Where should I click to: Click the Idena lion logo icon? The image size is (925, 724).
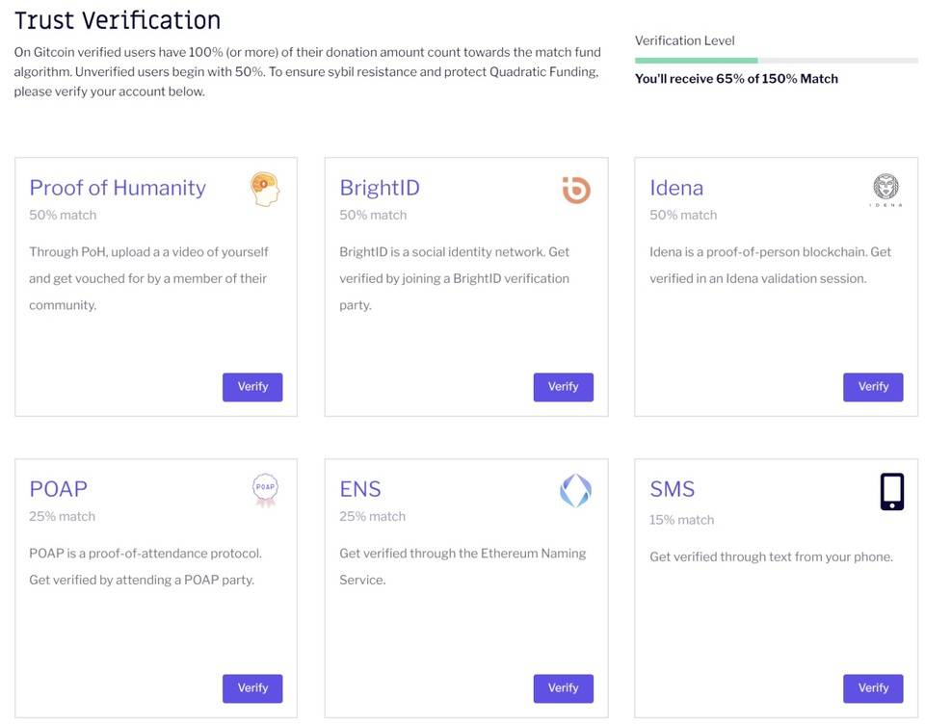pos(885,190)
